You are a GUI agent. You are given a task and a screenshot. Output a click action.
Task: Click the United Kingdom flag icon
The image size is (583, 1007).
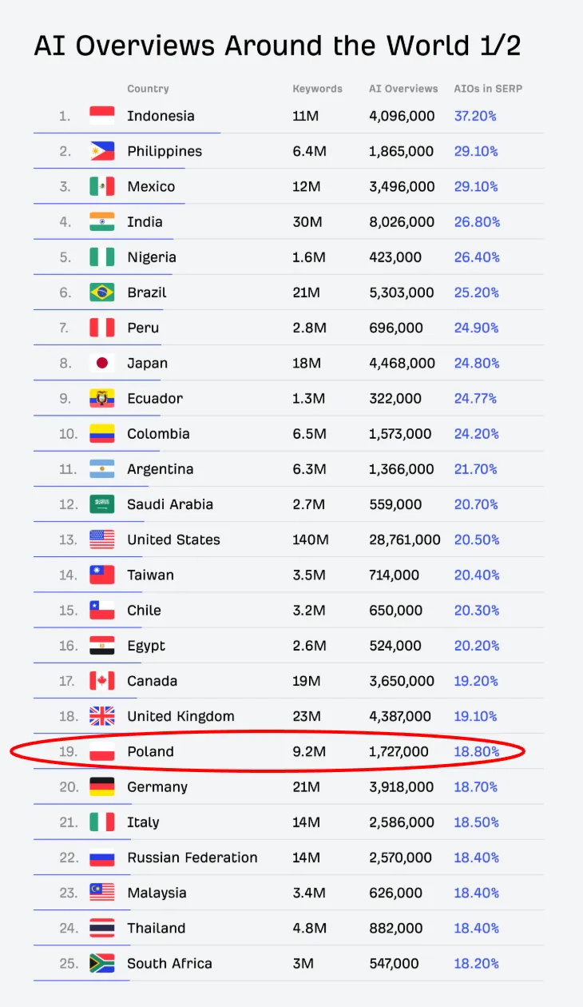[101, 716]
